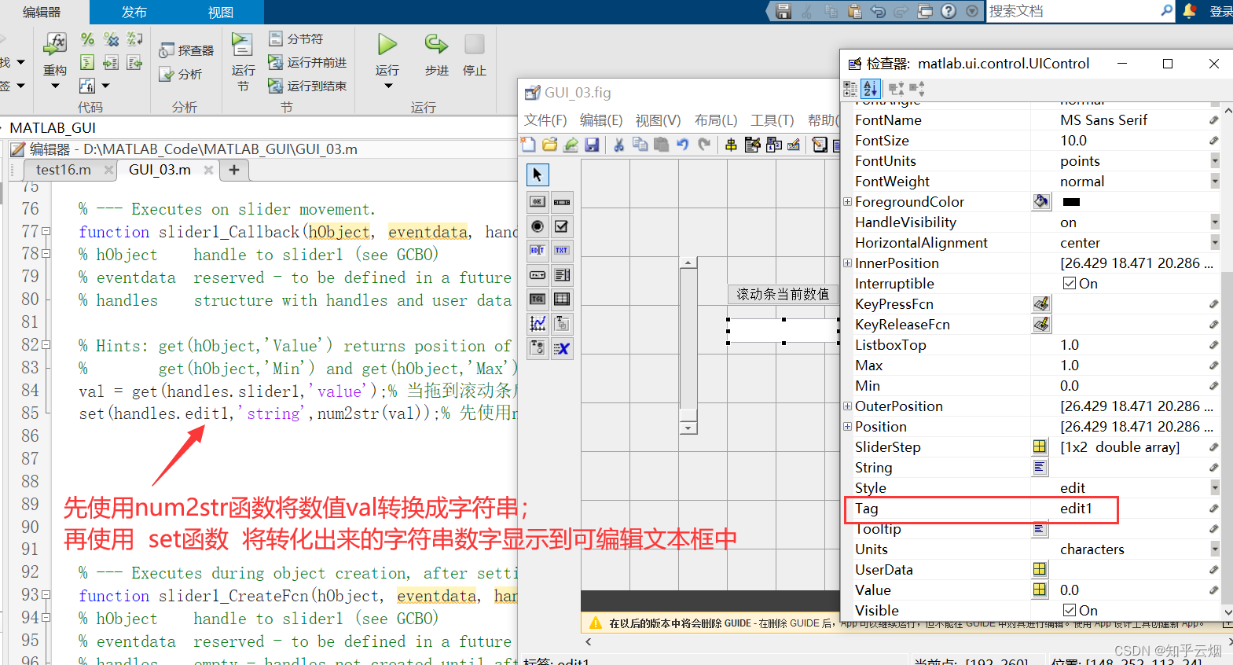This screenshot has width=1233, height=665.
Task: Pick the Panel component in GUIDE palette
Action: [562, 324]
